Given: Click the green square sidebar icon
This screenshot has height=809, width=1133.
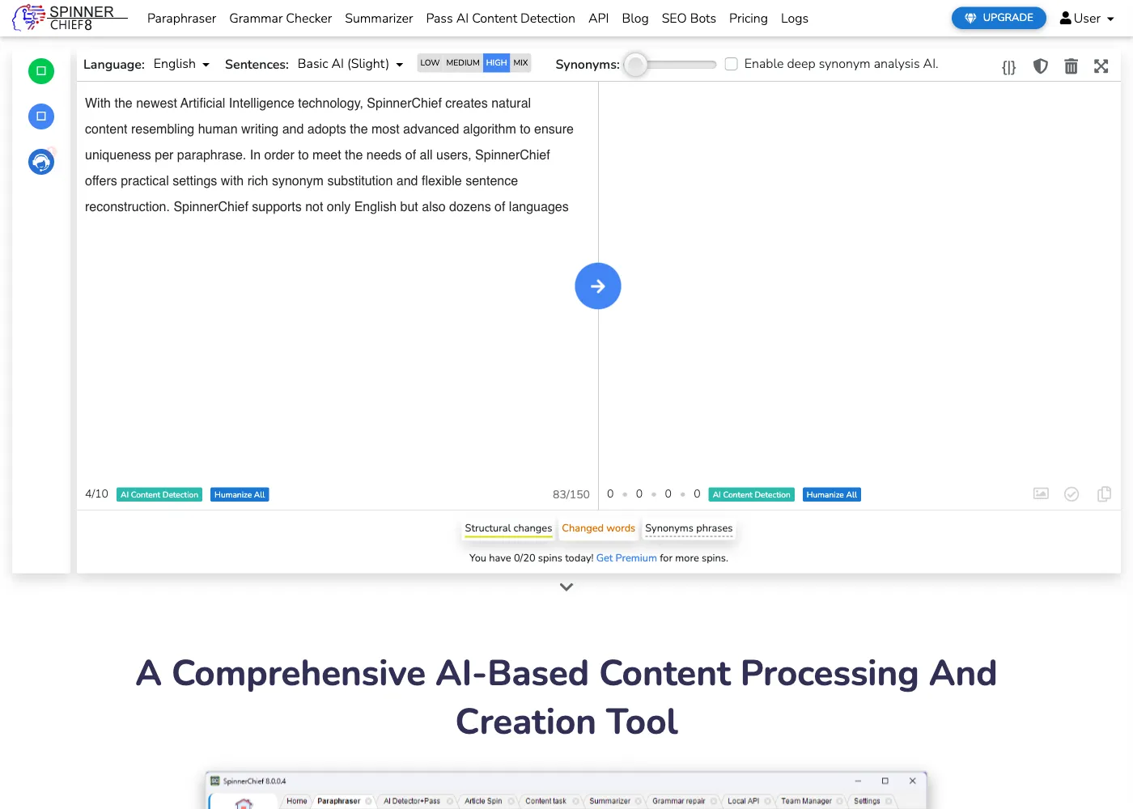Looking at the screenshot, I should [x=41, y=71].
